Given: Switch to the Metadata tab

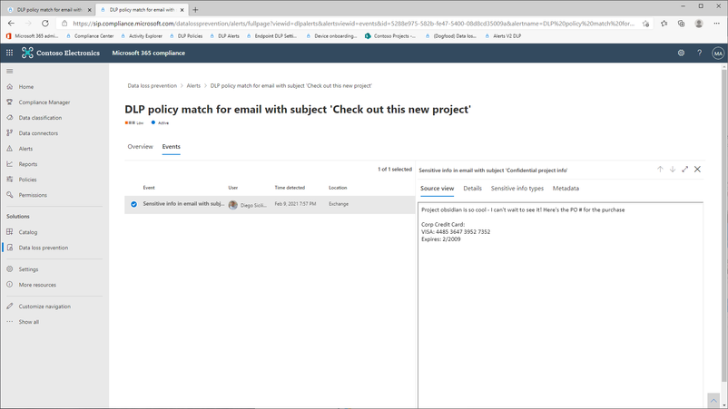Looking at the screenshot, I should pyautogui.click(x=566, y=189).
